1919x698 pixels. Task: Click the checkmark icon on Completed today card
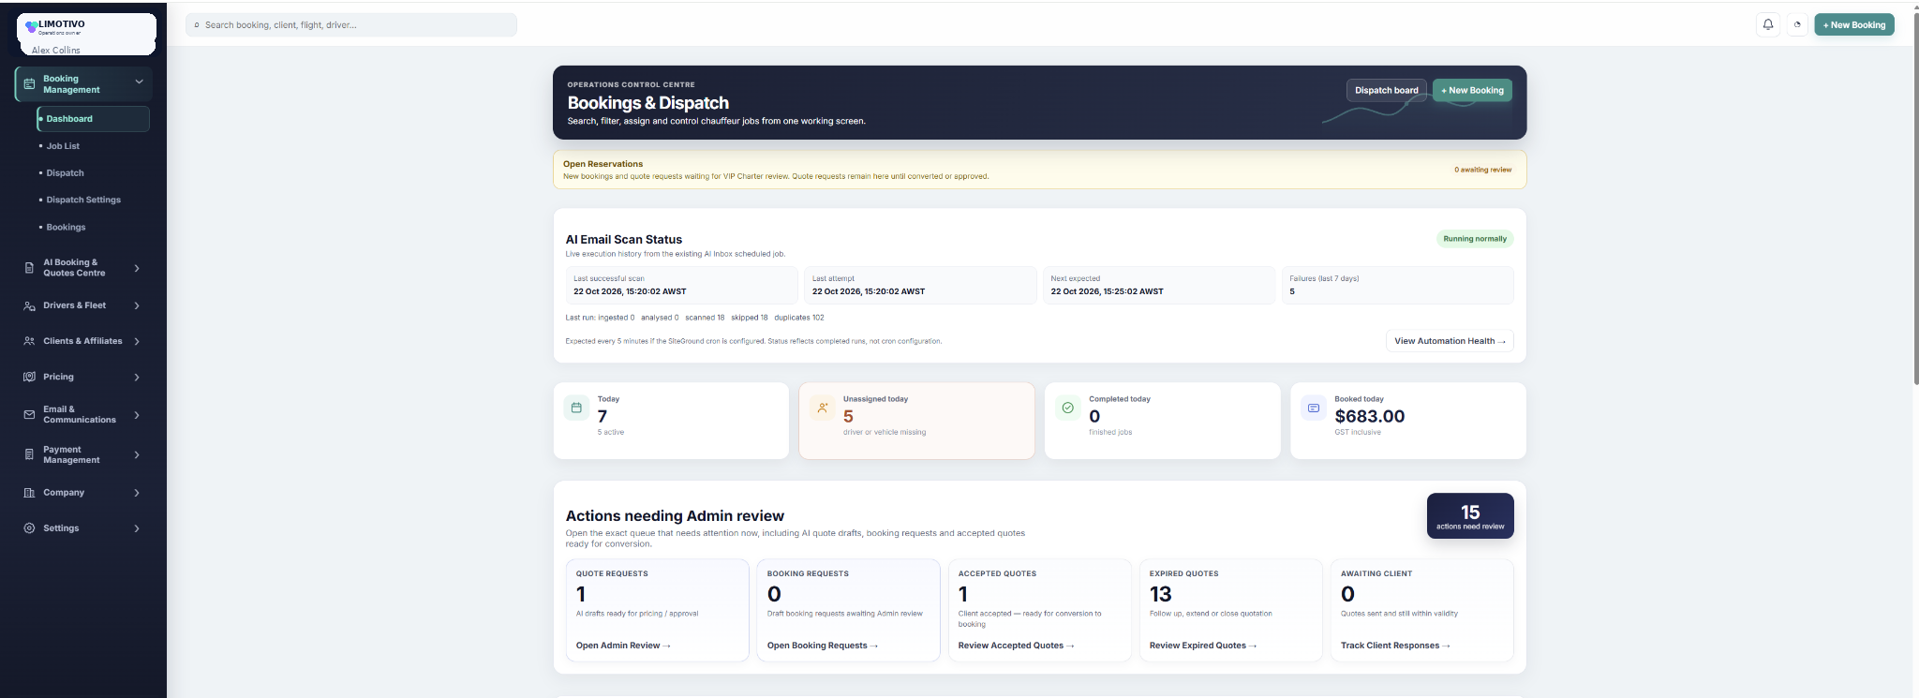click(x=1067, y=408)
